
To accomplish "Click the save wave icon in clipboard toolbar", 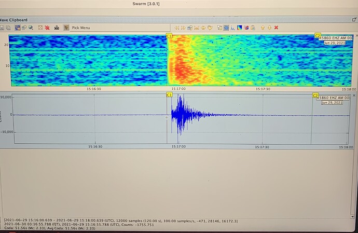I will [2, 28].
